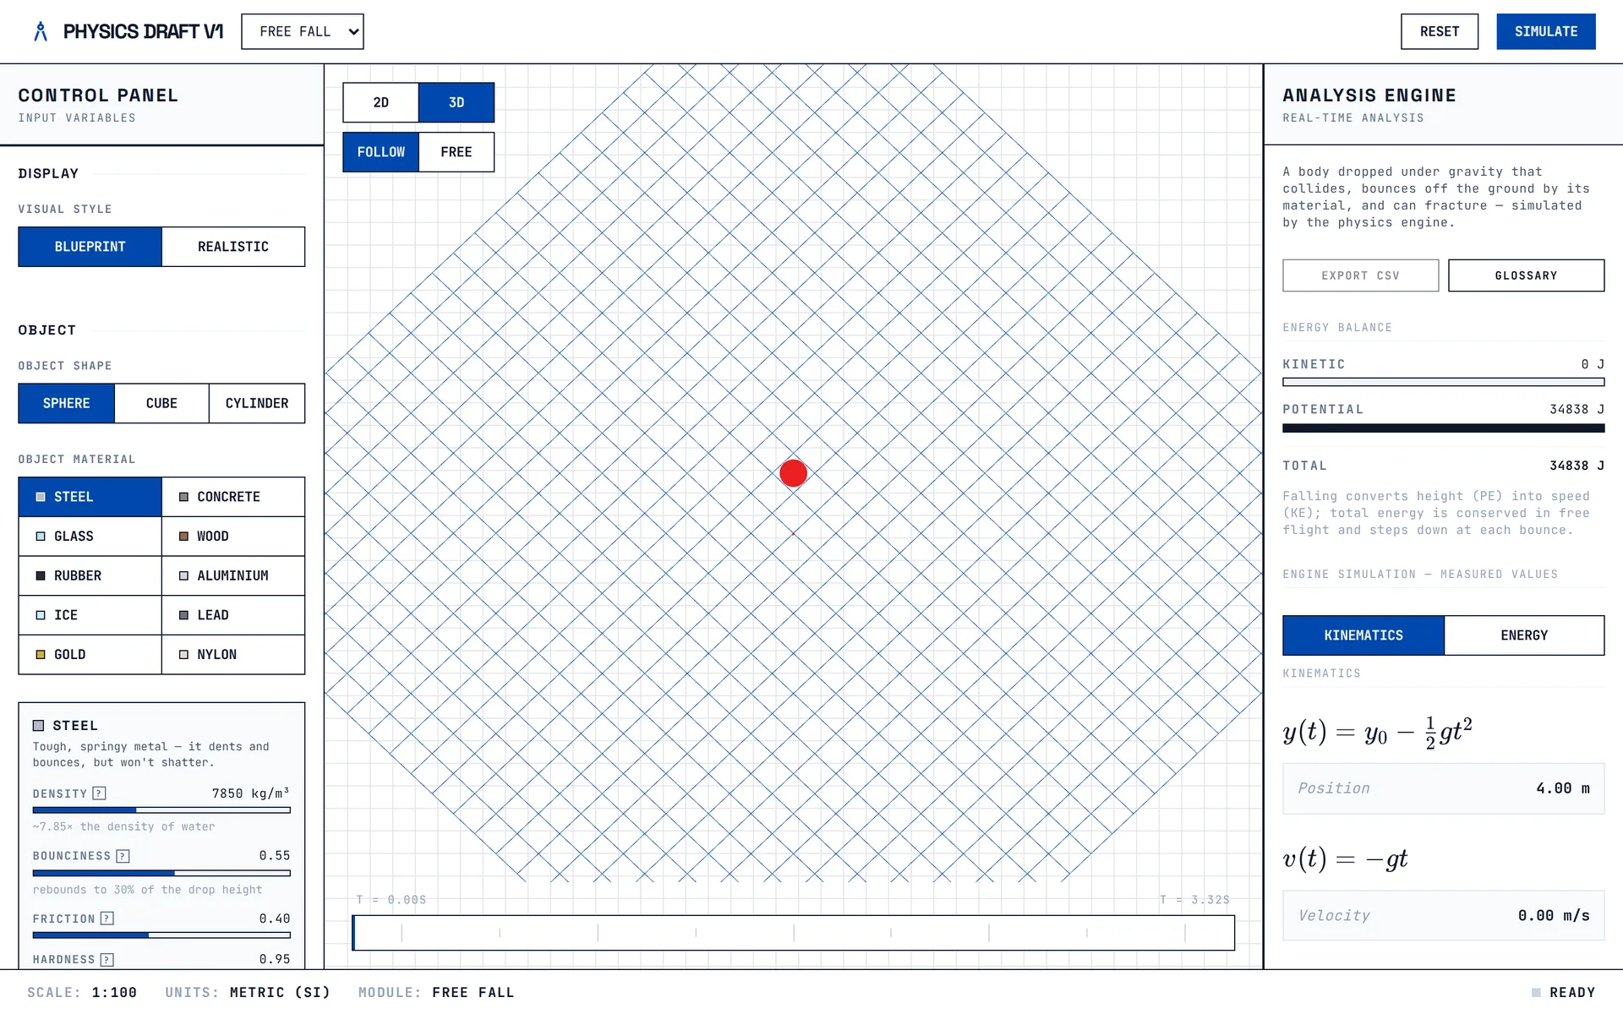The height and width of the screenshot is (1014, 1623).
Task: Click the Position value 4.00 m field
Action: click(x=1443, y=788)
